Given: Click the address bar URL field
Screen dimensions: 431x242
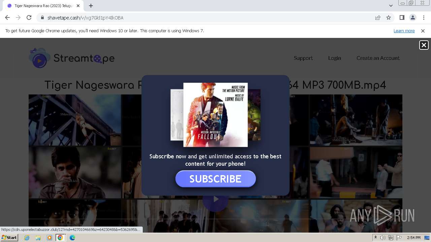Looking at the screenshot, I should (209, 18).
